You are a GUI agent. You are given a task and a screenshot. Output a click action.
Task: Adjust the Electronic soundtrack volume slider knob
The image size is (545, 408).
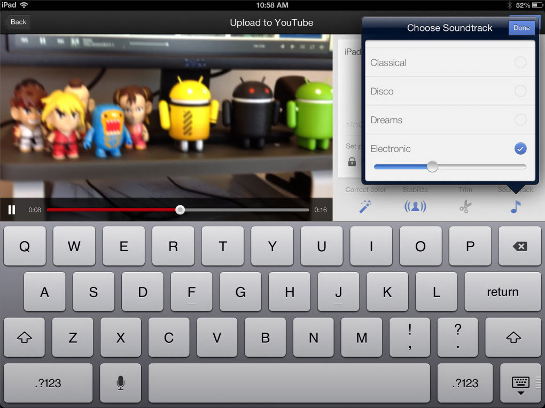[432, 166]
